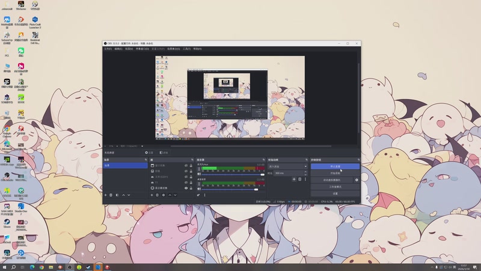Click the 启动虚拟摄像机 button
The width and height of the screenshot is (481, 271).
click(x=332, y=180)
